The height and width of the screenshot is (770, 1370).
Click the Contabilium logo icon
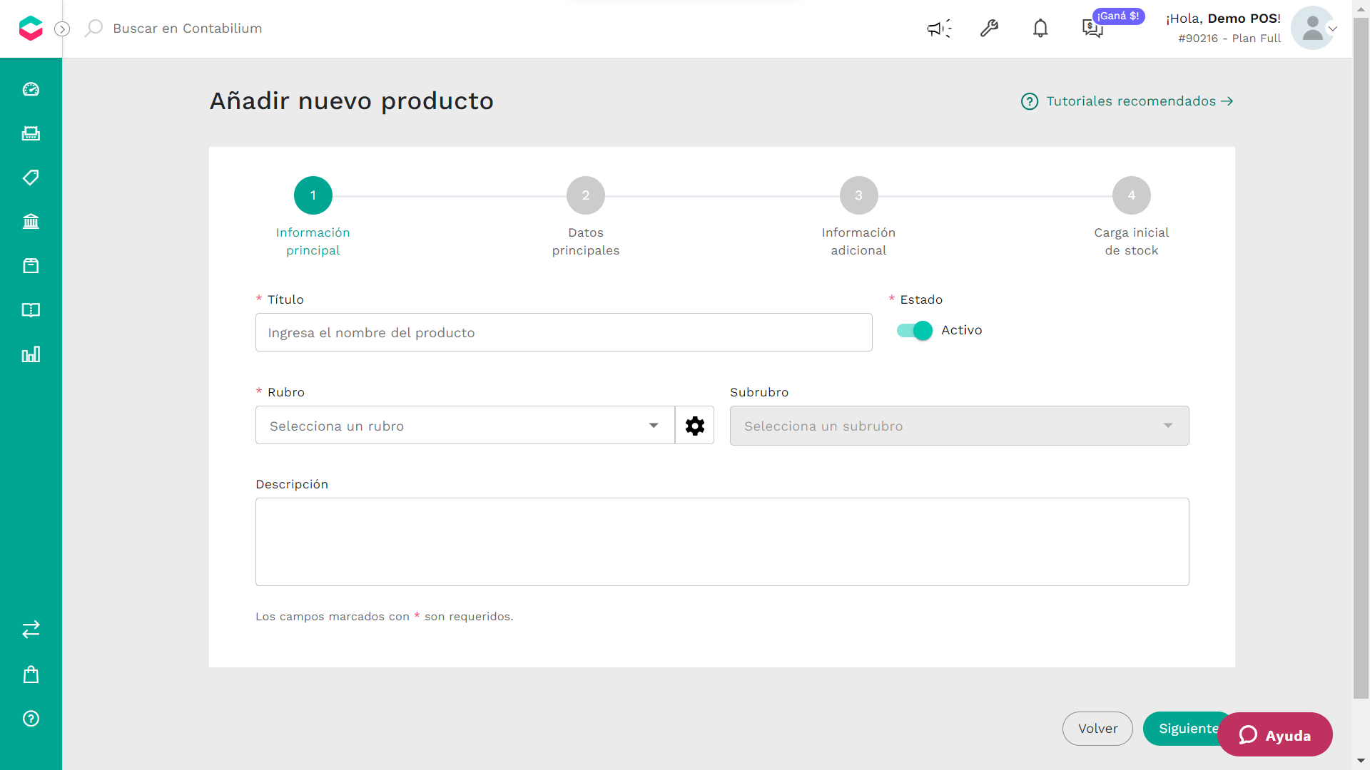[x=31, y=29]
